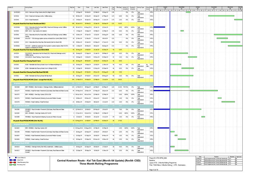The image size is (257, 182).
Task: Click the blue Gantt bar for SA-5602
Action: [x=163, y=128]
